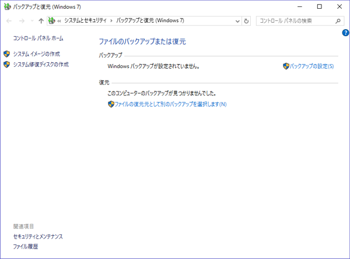
Task: Click the 関連項目 label
Action: 23,226
